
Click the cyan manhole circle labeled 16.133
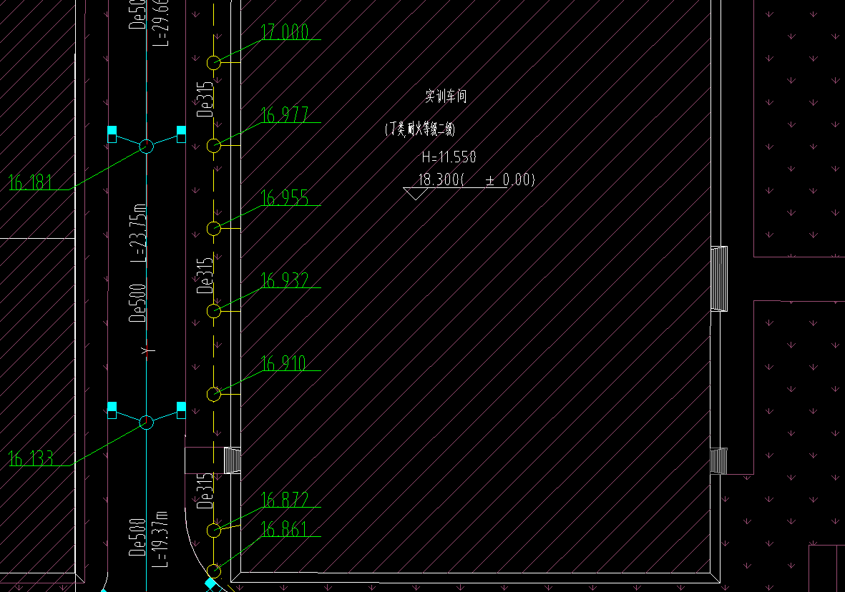(x=147, y=423)
